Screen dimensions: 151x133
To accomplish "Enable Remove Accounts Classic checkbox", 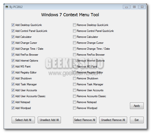I will point(74,96).
